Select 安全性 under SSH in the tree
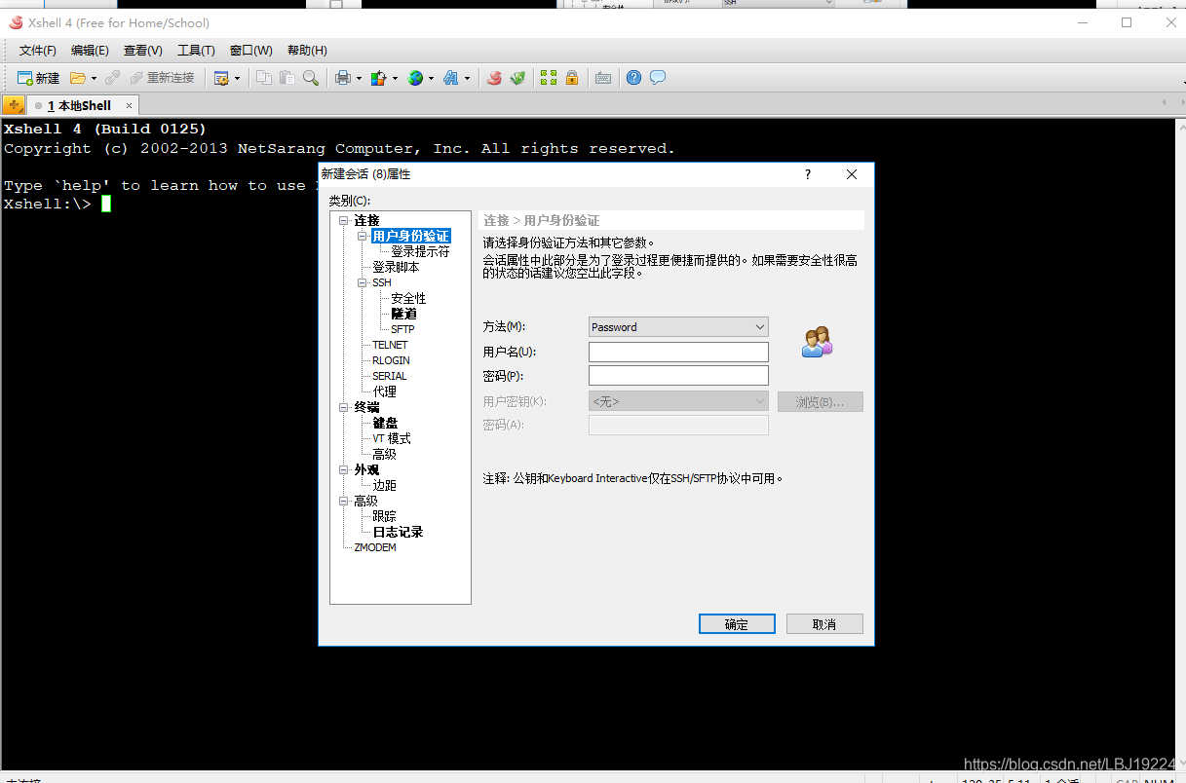The width and height of the screenshot is (1186, 783). (x=408, y=298)
